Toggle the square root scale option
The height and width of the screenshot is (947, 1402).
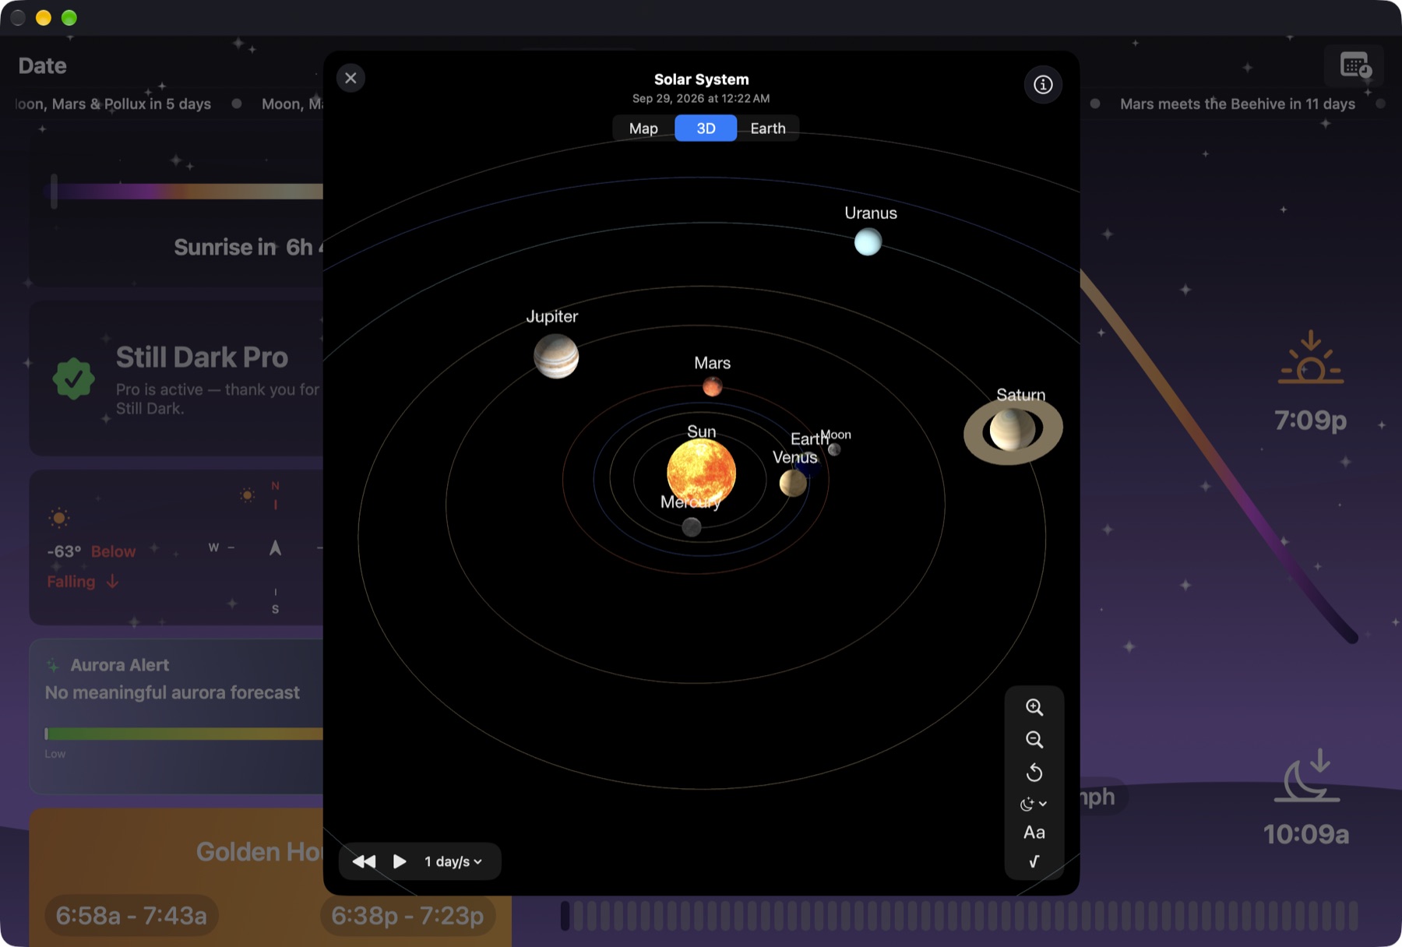[x=1034, y=861]
